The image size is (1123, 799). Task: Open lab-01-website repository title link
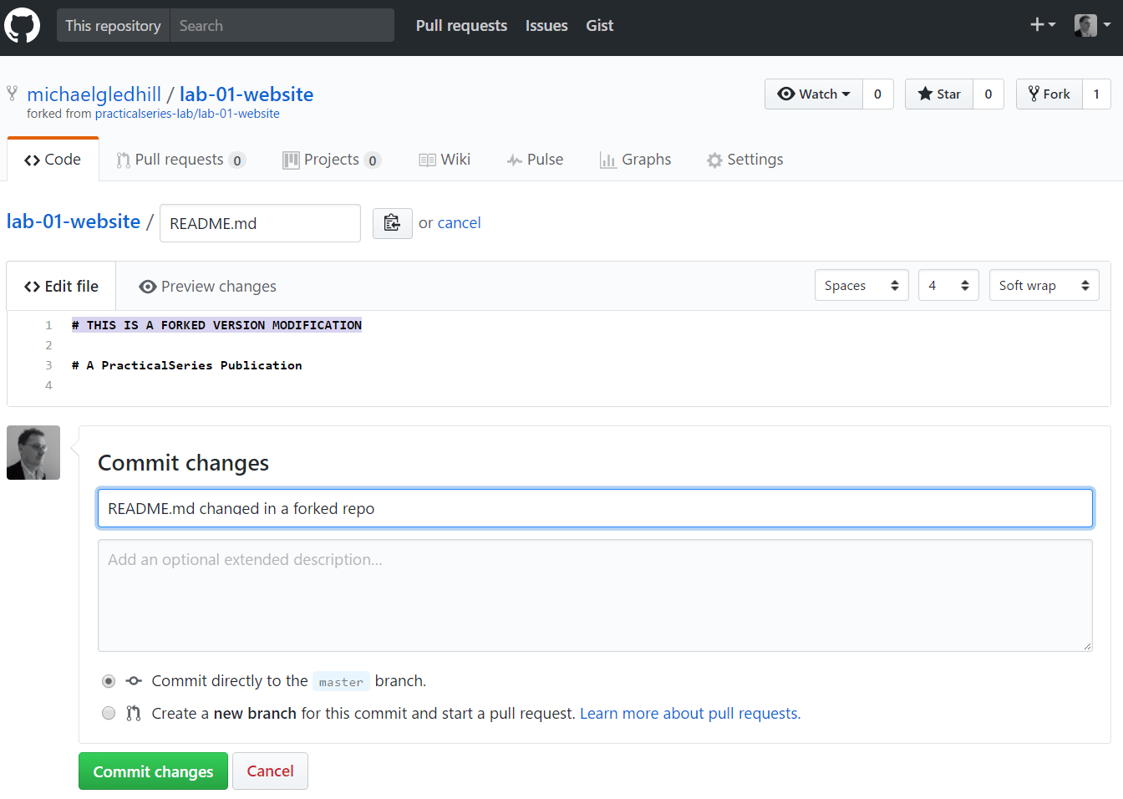tap(246, 94)
